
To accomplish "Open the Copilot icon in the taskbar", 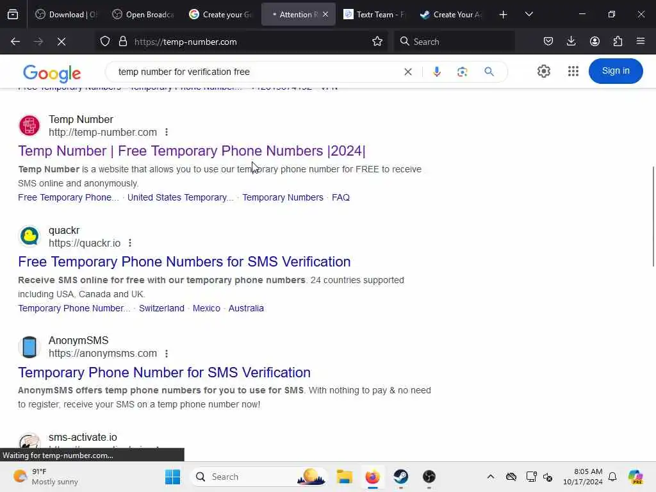I will coord(635,477).
